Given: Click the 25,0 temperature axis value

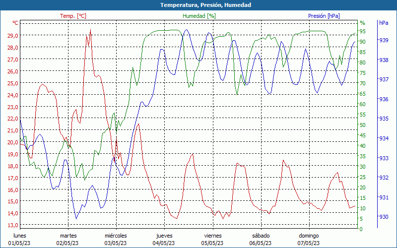Looking at the screenshot, I should point(12,83).
